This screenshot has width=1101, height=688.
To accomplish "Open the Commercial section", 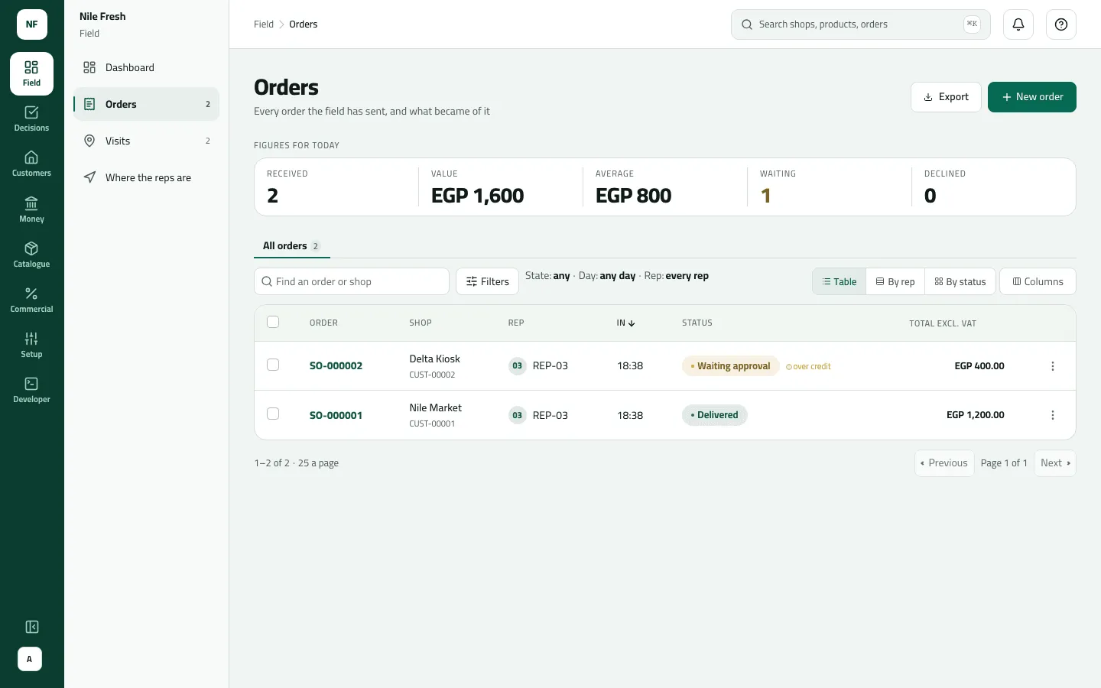I will point(31,300).
